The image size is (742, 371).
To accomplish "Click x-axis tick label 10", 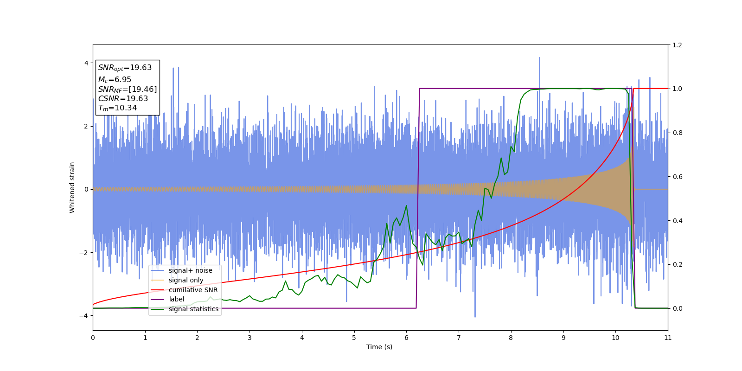I will click(615, 338).
